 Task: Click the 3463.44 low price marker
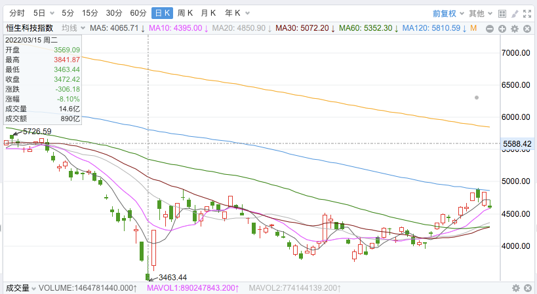[x=172, y=277]
